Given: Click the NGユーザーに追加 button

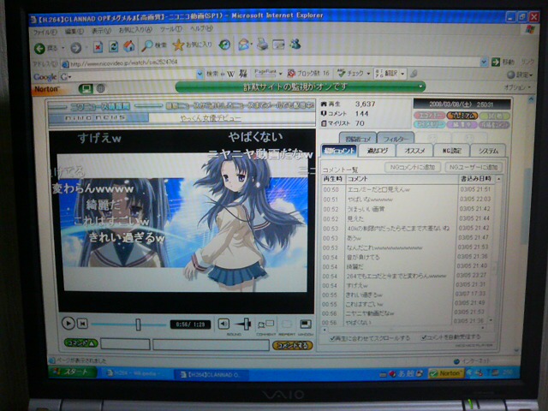Looking at the screenshot, I should point(474,168).
